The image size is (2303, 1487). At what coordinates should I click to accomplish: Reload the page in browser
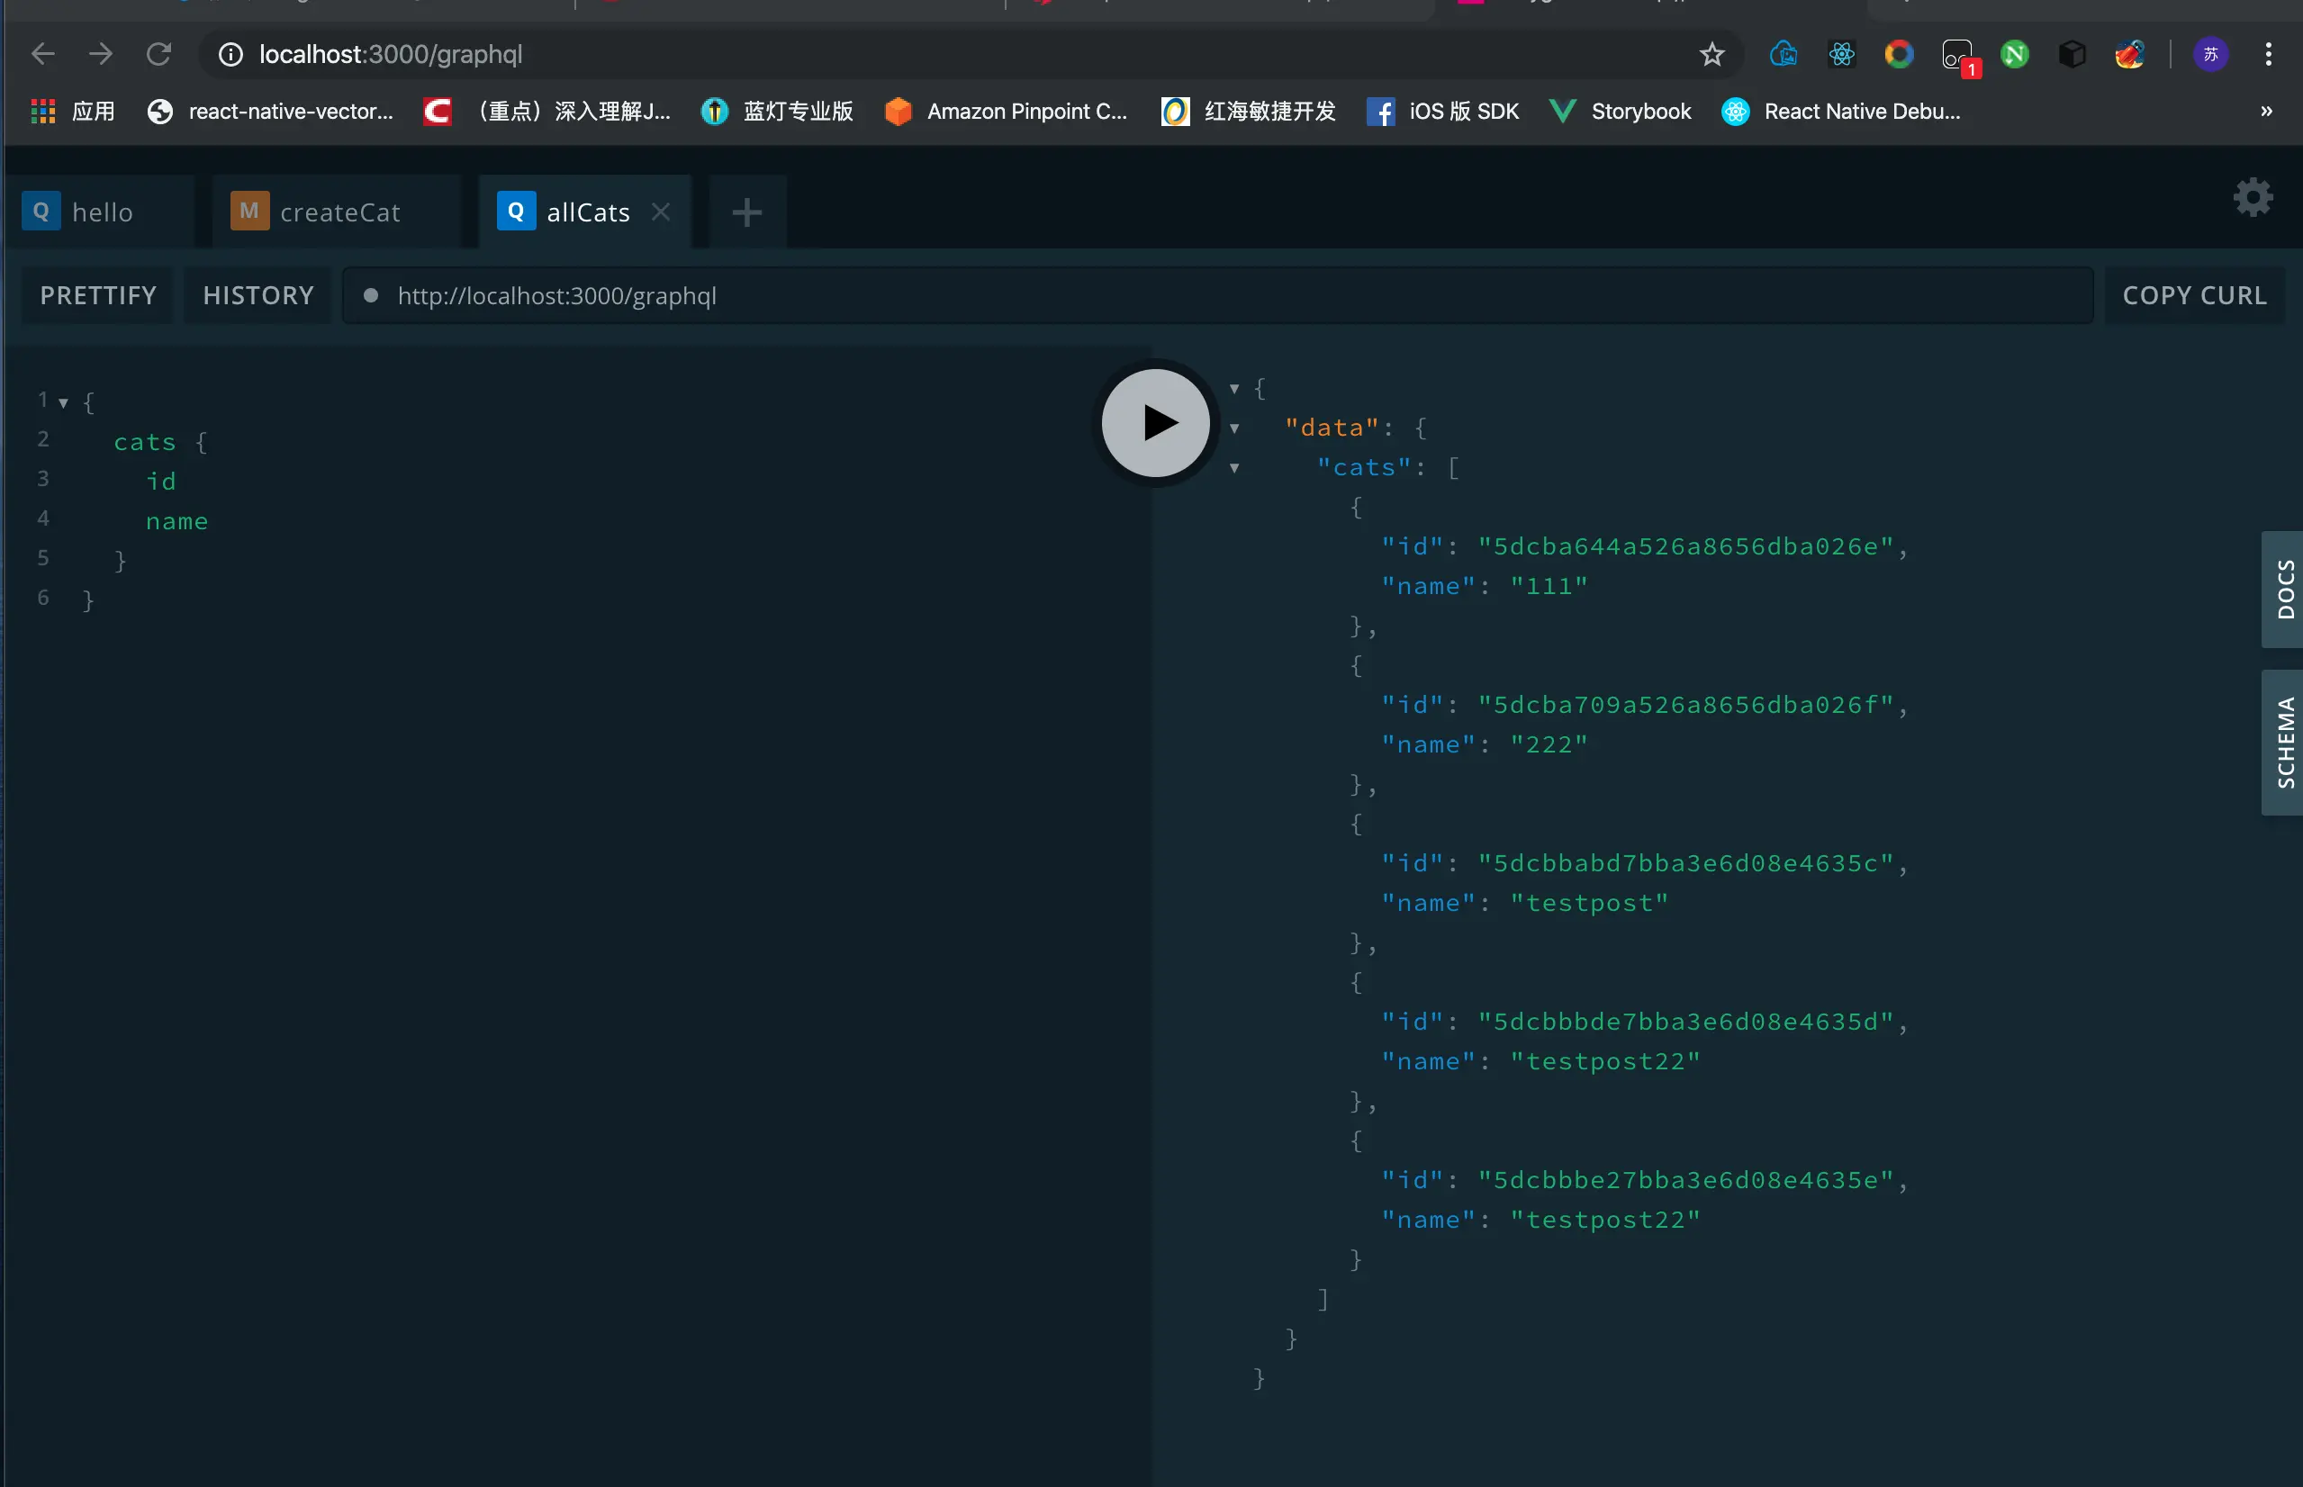(x=159, y=54)
